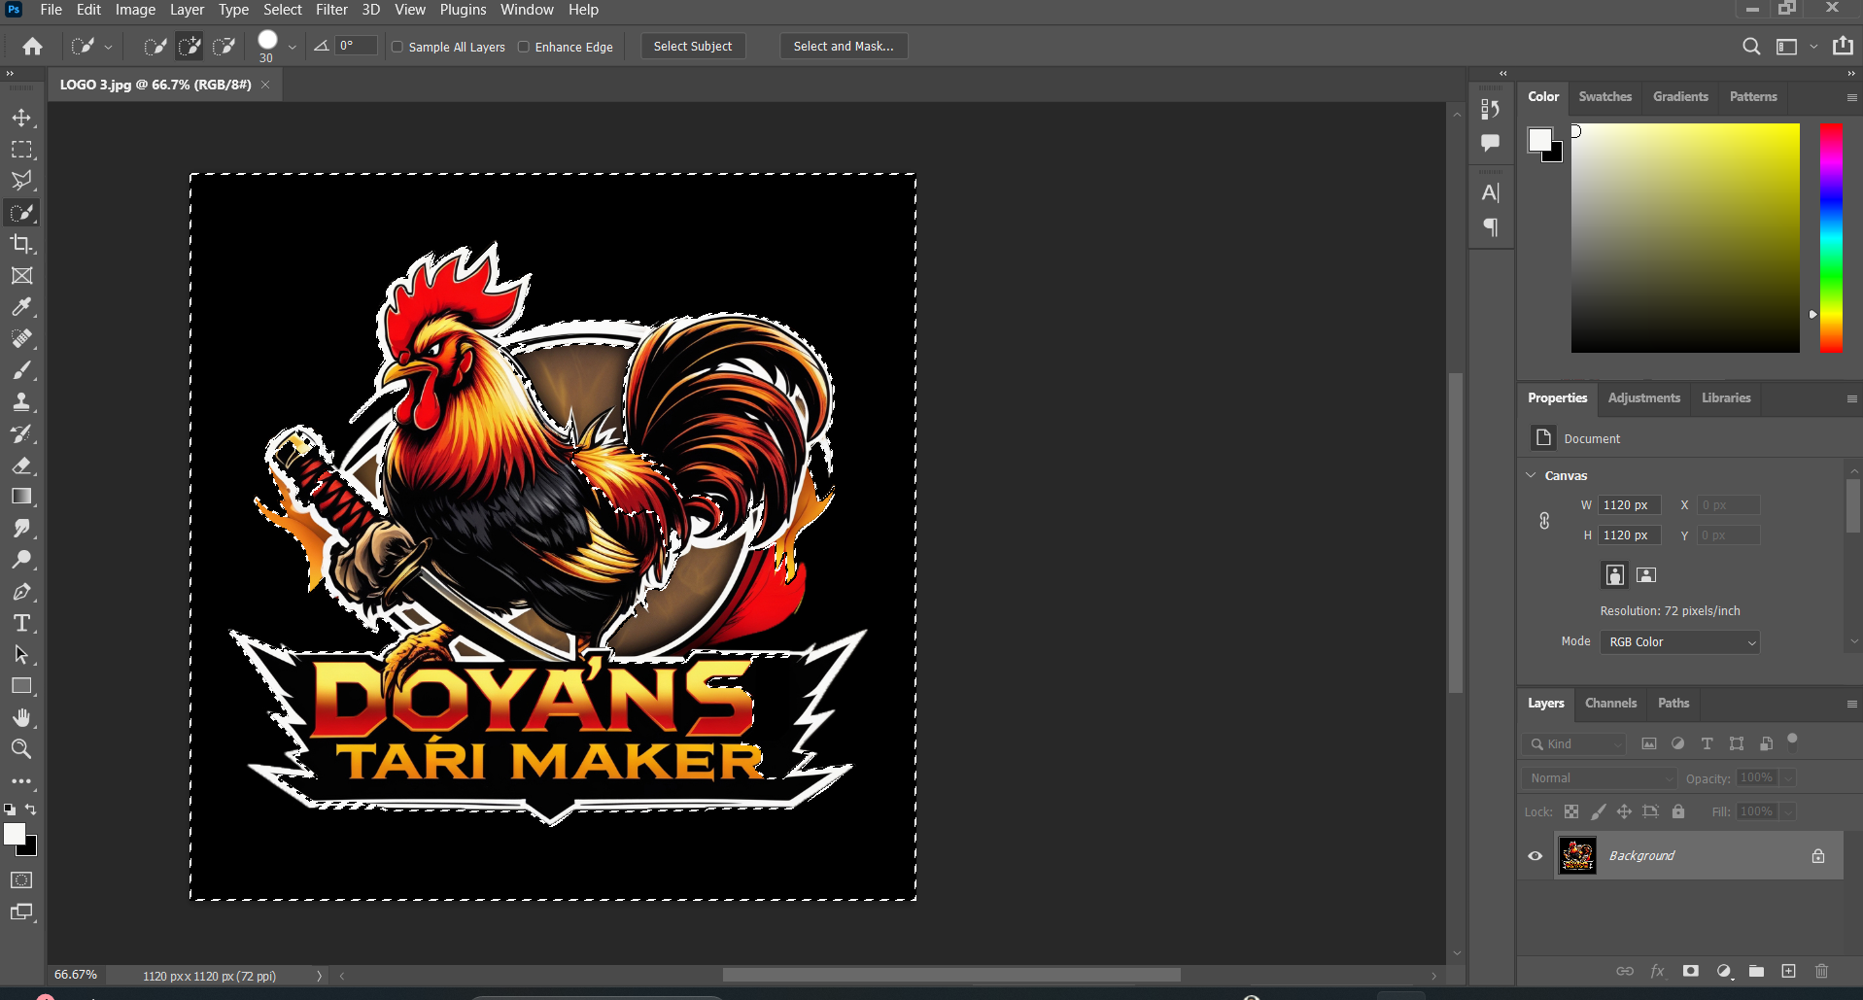Select the Horizontal Type tool
1863x1000 pixels.
click(x=21, y=623)
